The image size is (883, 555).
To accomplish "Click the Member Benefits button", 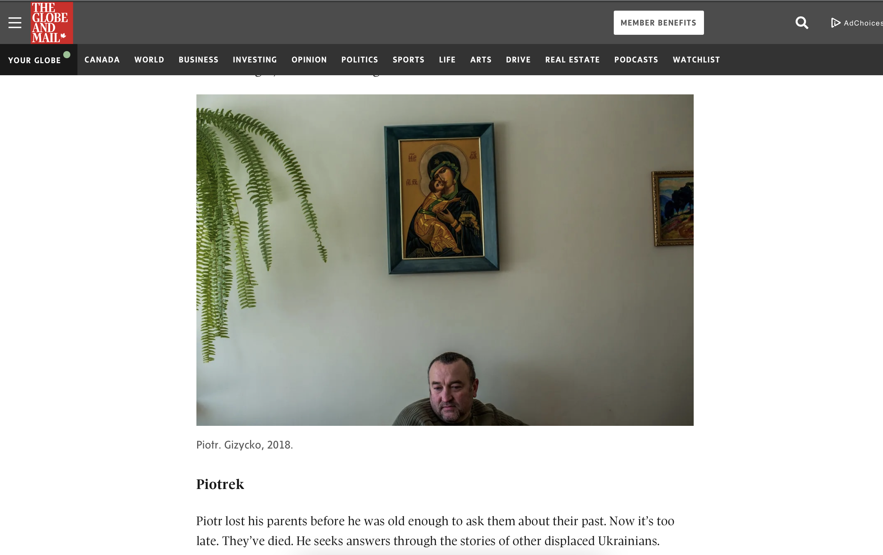I will click(x=659, y=23).
